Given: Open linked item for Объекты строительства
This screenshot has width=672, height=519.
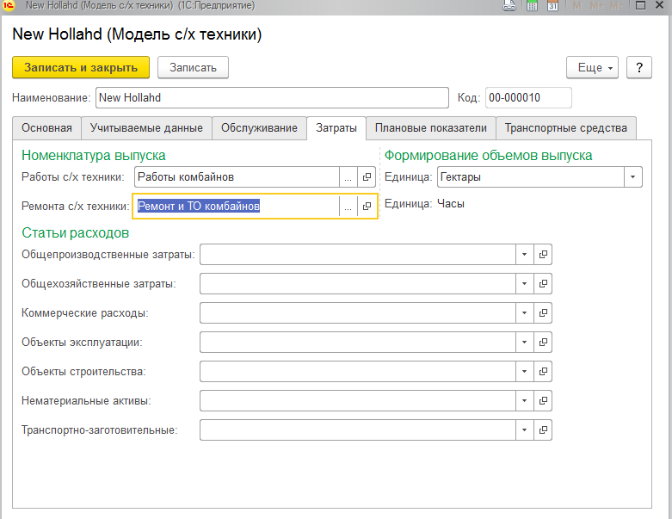Looking at the screenshot, I should tap(543, 372).
